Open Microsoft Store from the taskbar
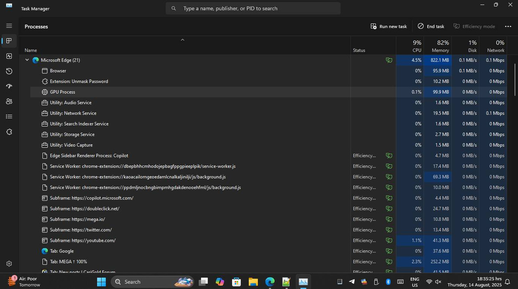Screen dimensions: 518x289 tap(236, 282)
